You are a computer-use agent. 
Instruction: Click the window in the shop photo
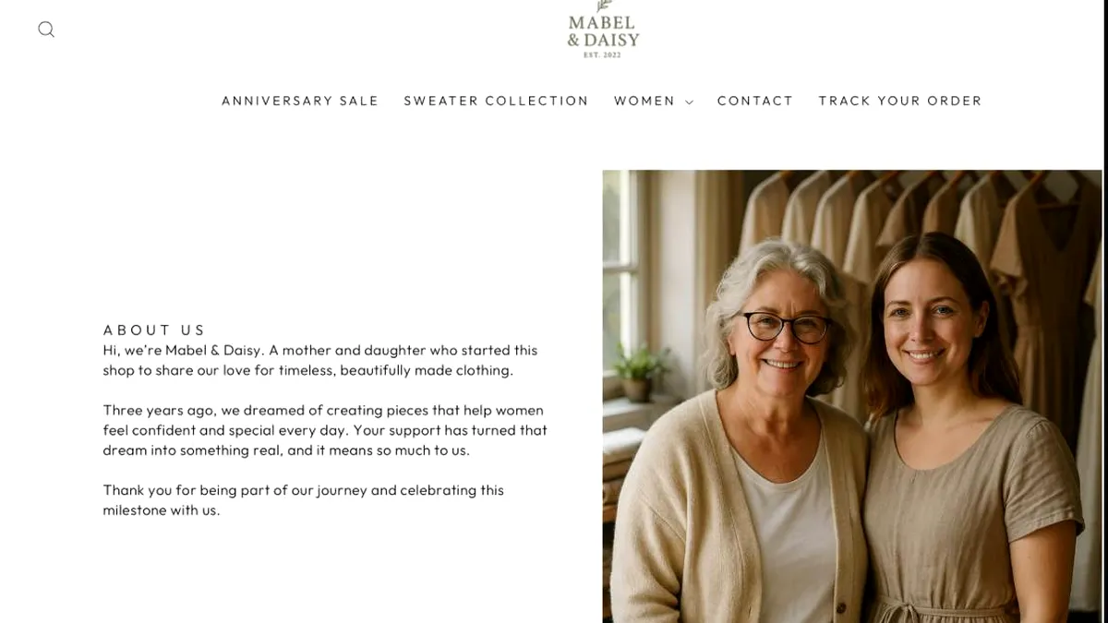coord(620,268)
